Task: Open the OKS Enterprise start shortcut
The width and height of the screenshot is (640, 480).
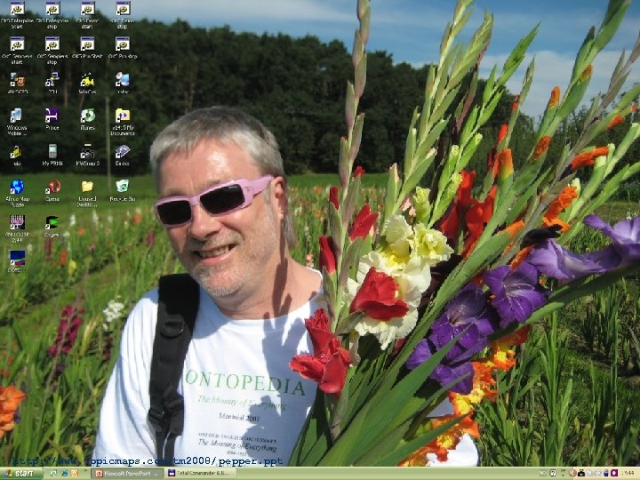Action: (x=17, y=15)
